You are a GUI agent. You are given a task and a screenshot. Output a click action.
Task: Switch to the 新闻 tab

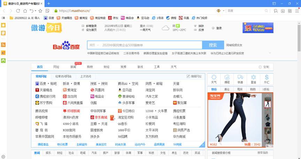coord(73,67)
